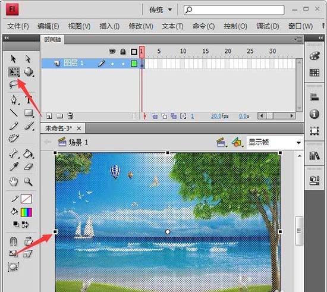The height and width of the screenshot is (292, 327).
Task: Click Black and White default colors button
Action: click(16, 224)
